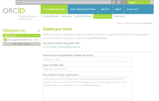Click the 'ORCID iDs and counting' text

(x=130, y=23)
